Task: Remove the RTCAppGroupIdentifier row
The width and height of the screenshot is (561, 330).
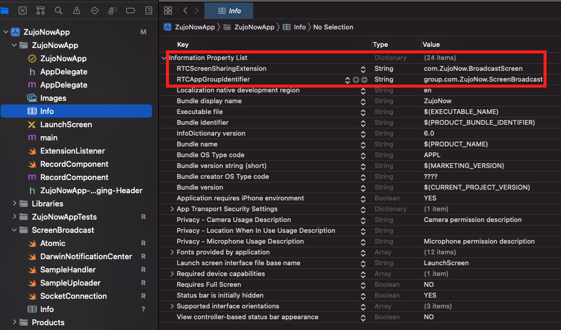Action: point(364,80)
